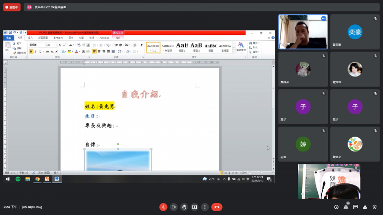Save the document via quick access toolbar
Image resolution: width=383 pixels, height=215 pixels.
10,32
